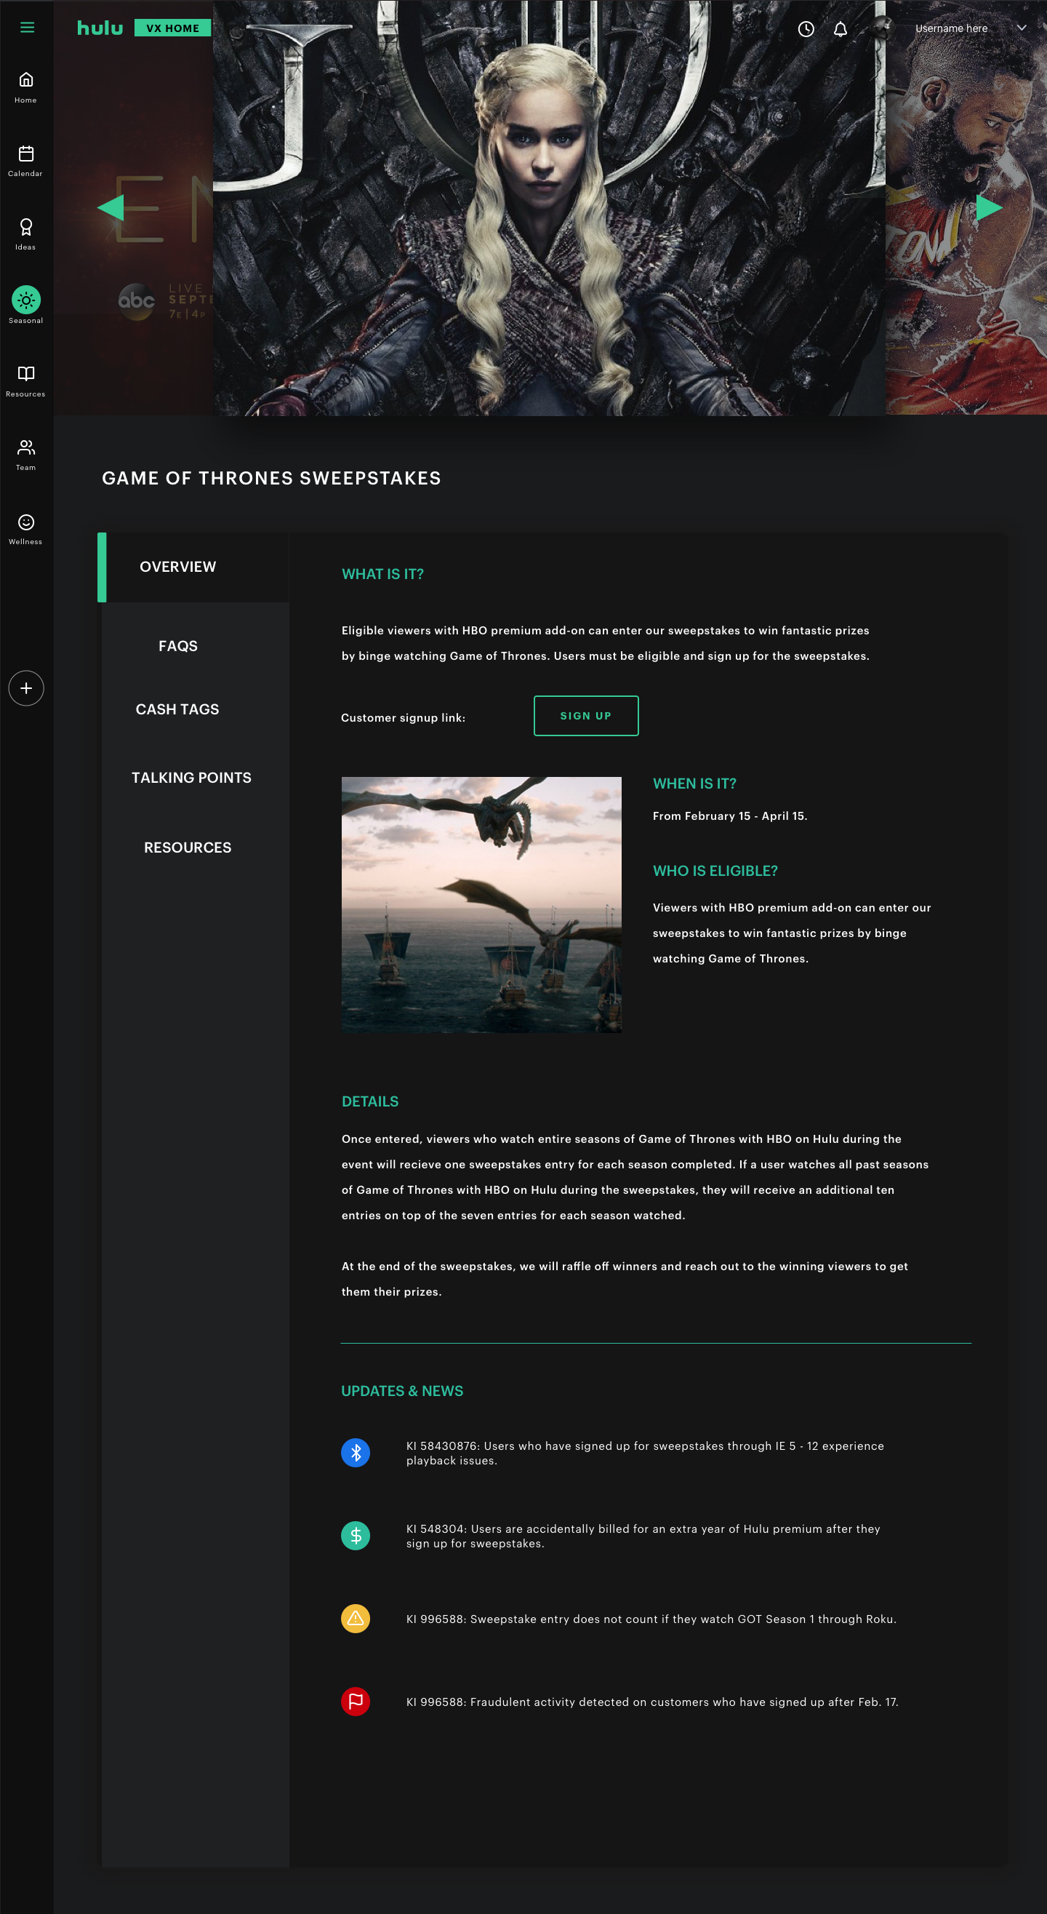Viewport: 1047px width, 1914px height.
Task: Click the plus add button in the sidebar
Action: click(26, 688)
